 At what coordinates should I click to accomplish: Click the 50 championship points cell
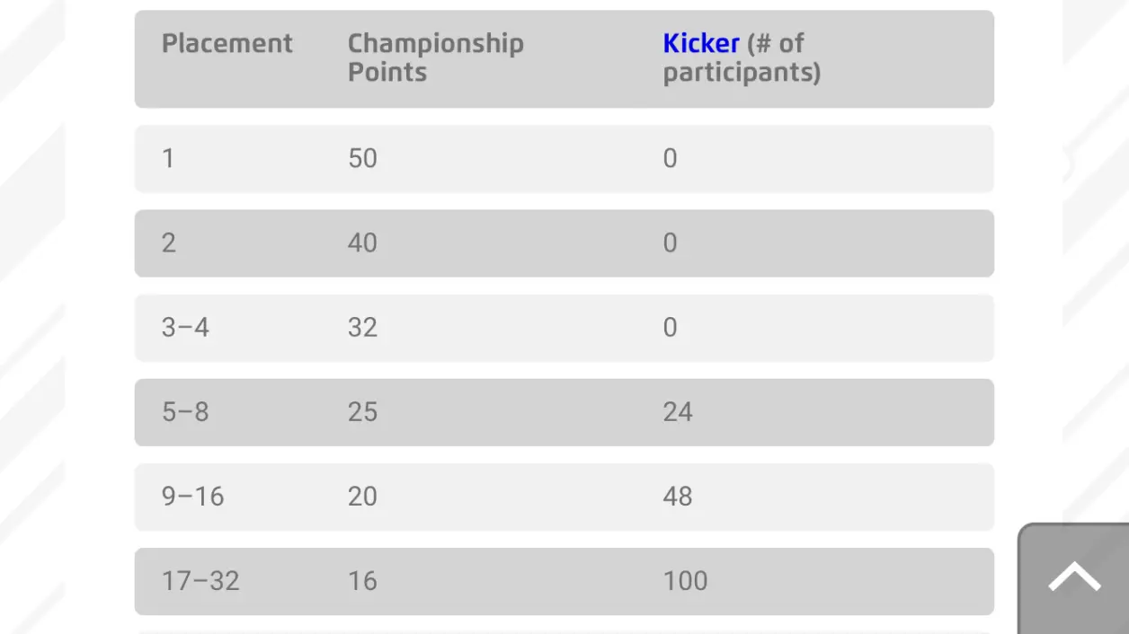(362, 158)
